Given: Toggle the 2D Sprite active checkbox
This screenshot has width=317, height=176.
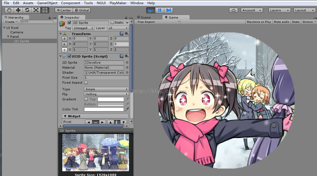Looking at the screenshot, I should pyautogui.click(x=69, y=23).
